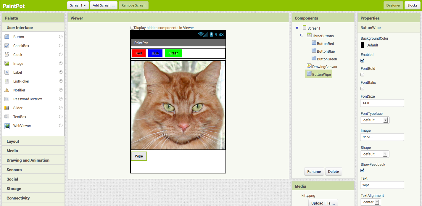
Task: Expand the Drawing and Animation palette section
Action: coord(28,160)
